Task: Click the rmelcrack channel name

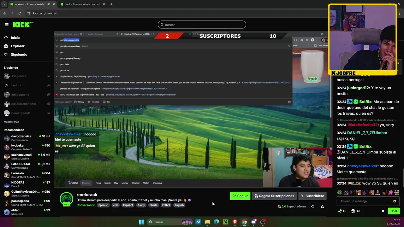Action: 87,195
